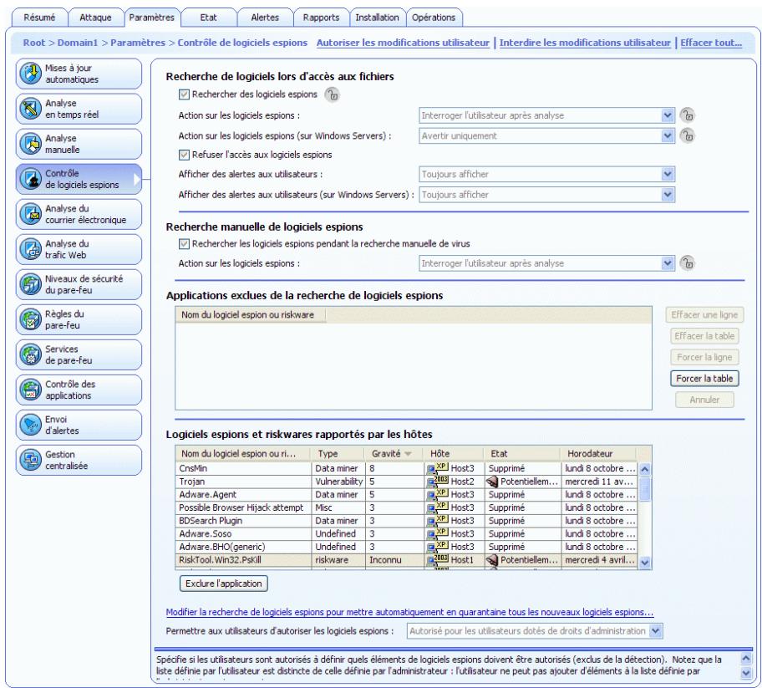
Task: Open the Alertes tab
Action: coord(265,18)
